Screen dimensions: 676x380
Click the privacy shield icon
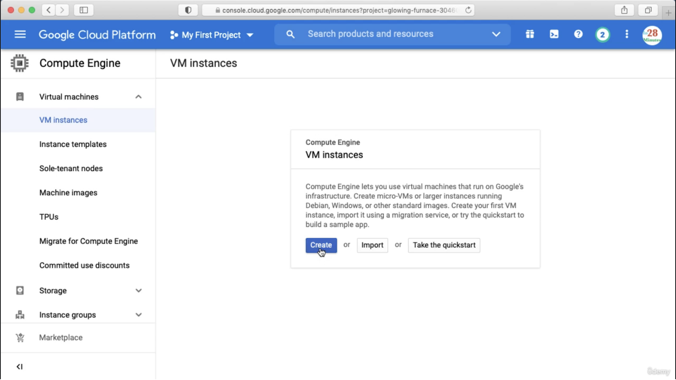[188, 10]
